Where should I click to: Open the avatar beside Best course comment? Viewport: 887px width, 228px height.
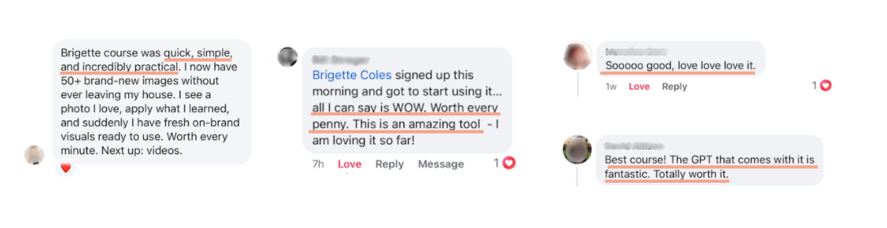pyautogui.click(x=577, y=150)
